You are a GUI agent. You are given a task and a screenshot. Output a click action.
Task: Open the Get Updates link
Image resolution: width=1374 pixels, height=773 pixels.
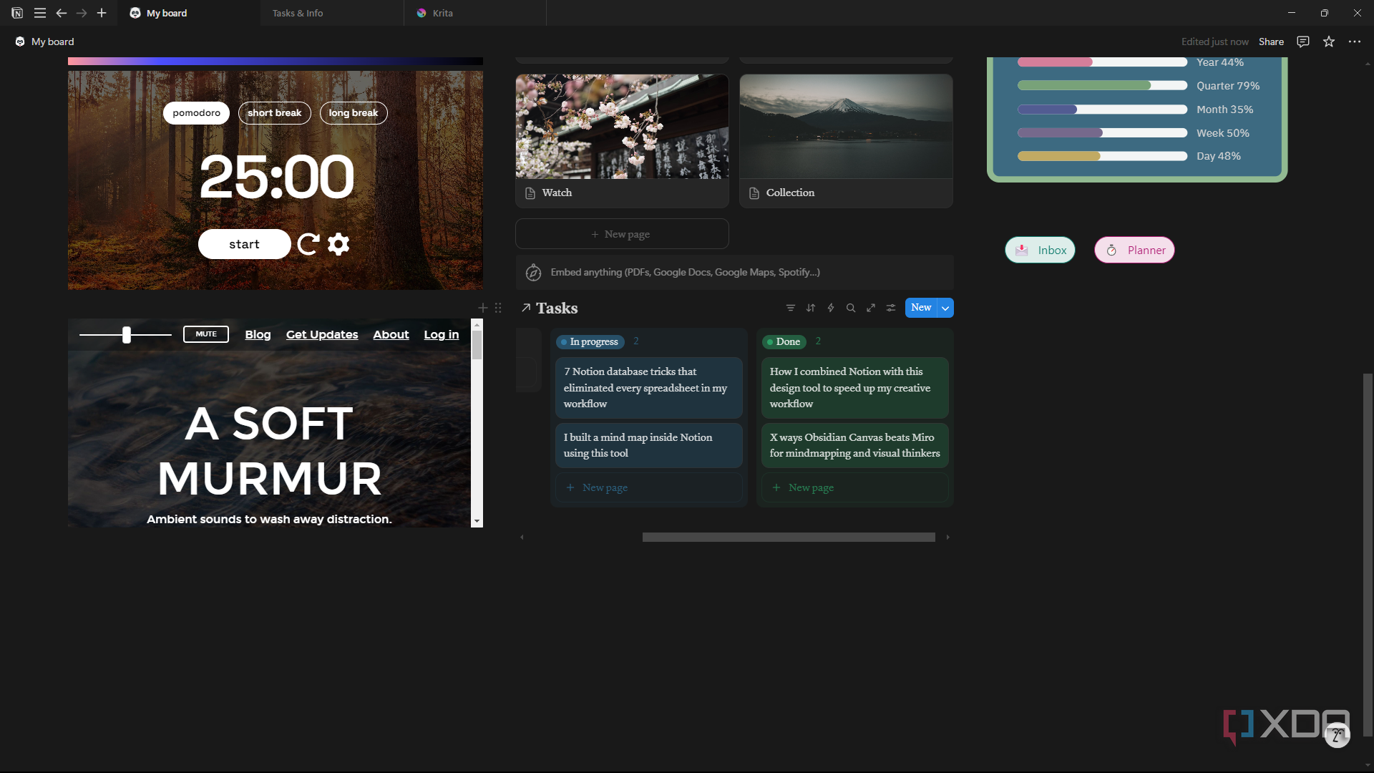coord(322,334)
